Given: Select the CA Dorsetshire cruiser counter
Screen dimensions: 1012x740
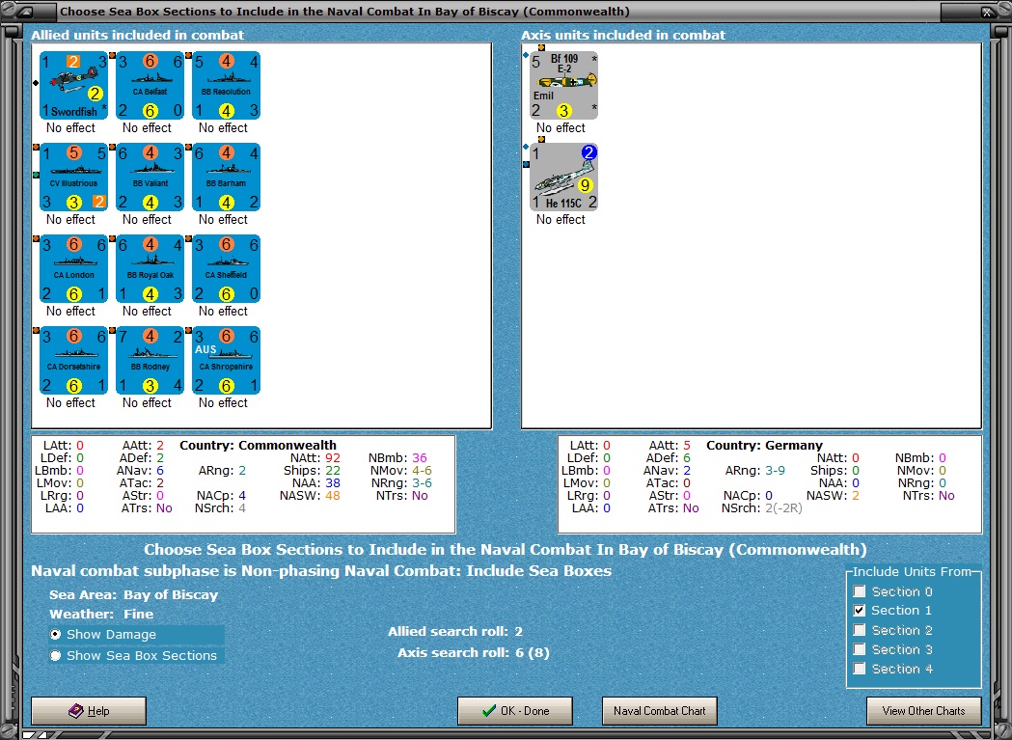Looking at the screenshot, I should [x=73, y=360].
